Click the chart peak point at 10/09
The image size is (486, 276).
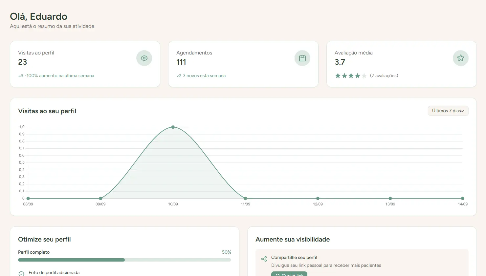[173, 127]
